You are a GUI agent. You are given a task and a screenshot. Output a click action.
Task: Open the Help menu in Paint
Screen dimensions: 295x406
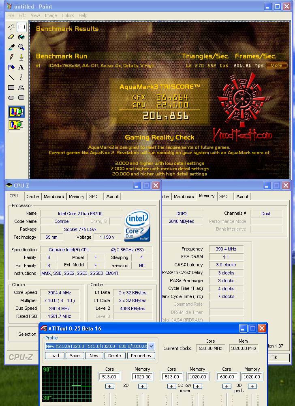coord(83,15)
